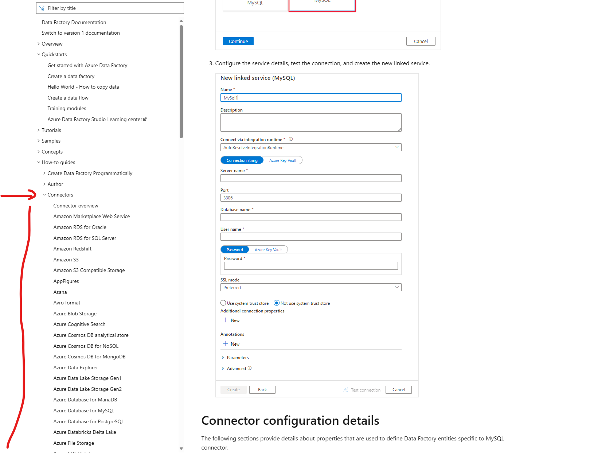Click the Password input field

pyautogui.click(x=311, y=266)
